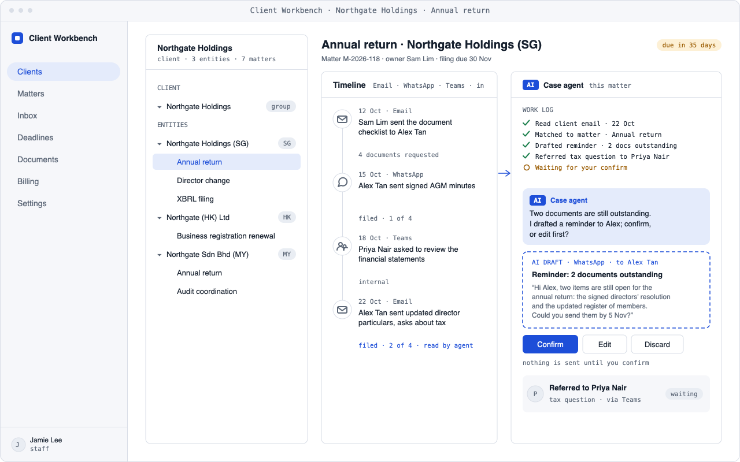Click the email icon beside the 22 Oct entry
Viewport: 740px width, 462px height.
tap(342, 310)
